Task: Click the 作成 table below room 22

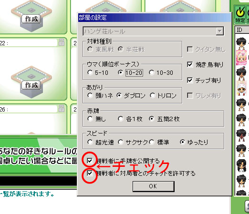Action: pos(31,82)
